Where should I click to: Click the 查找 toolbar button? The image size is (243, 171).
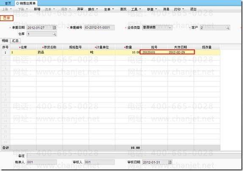123,9
